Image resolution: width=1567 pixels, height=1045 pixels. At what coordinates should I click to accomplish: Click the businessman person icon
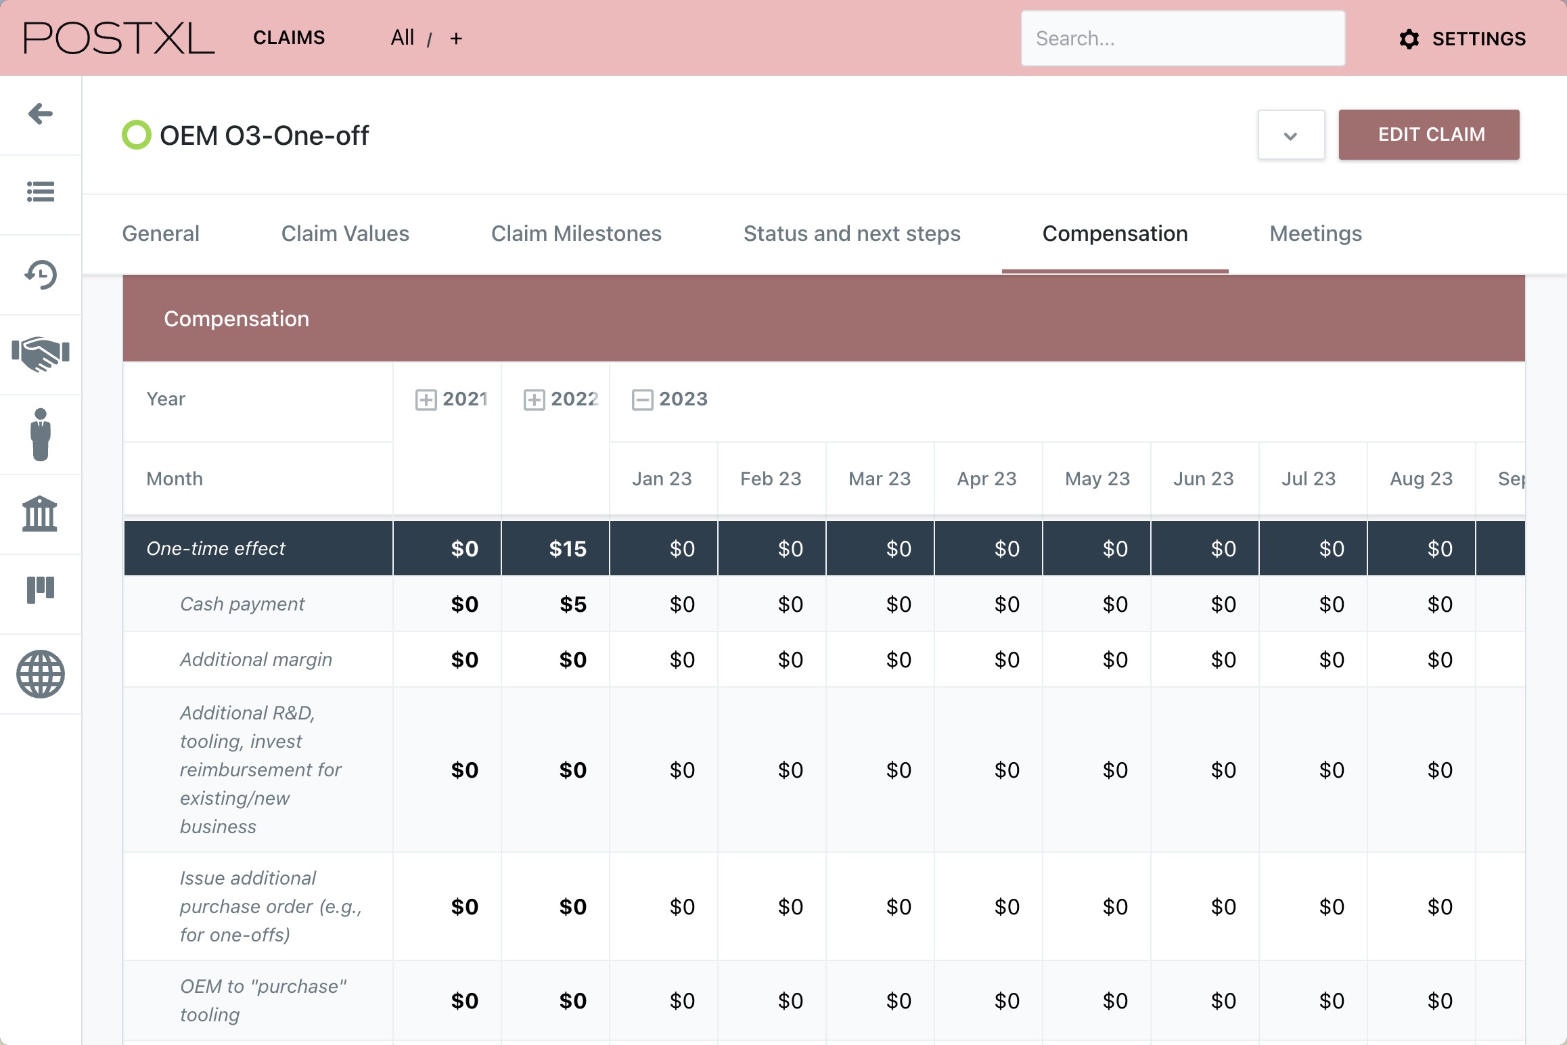tap(41, 435)
